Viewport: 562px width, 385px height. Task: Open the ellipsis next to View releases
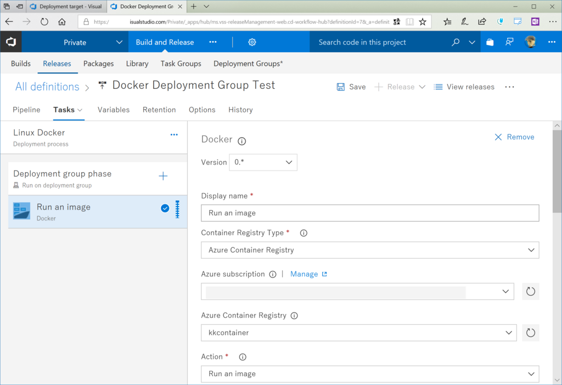[x=509, y=87]
